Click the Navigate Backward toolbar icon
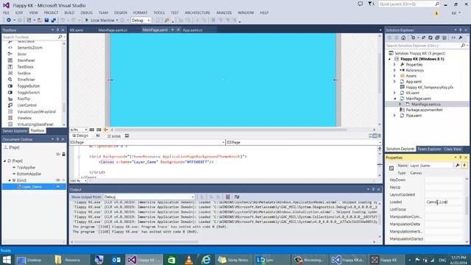The image size is (471, 265). pos(9,20)
